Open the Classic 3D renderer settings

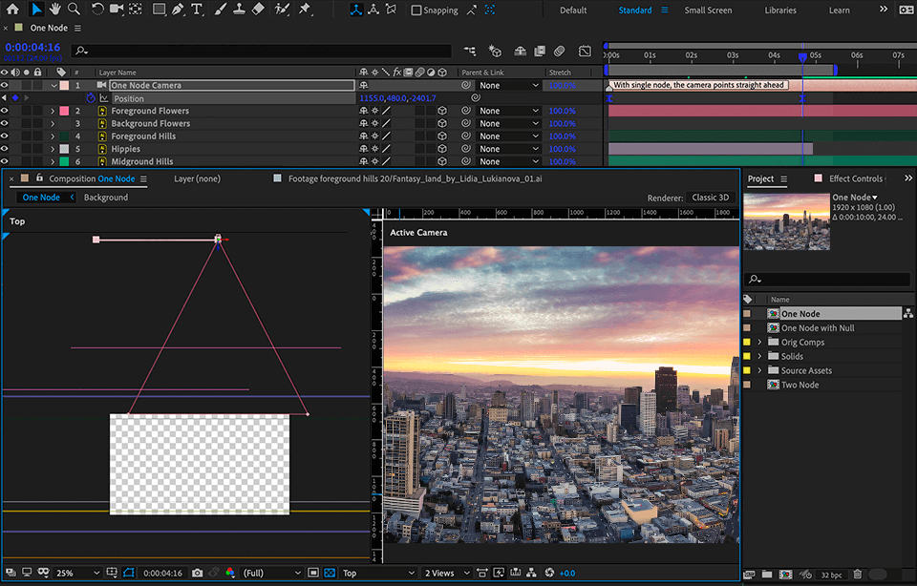[711, 198]
